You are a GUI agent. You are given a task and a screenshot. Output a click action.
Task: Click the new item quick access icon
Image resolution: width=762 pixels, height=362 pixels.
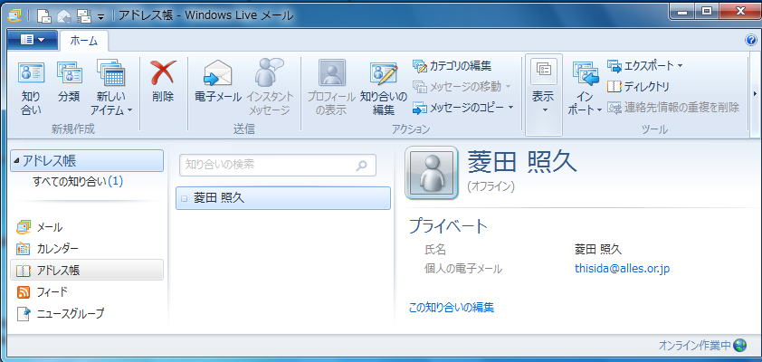click(44, 16)
